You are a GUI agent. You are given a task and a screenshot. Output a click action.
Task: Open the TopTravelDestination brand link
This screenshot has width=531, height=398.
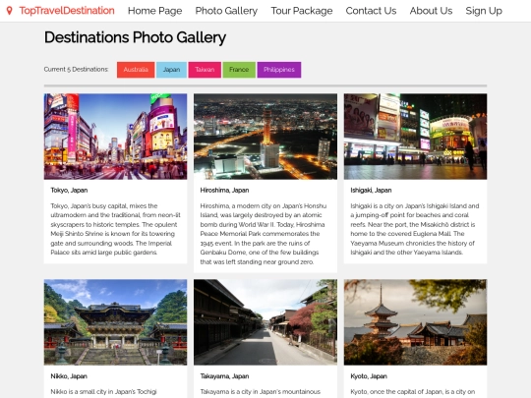pyautogui.click(x=67, y=11)
